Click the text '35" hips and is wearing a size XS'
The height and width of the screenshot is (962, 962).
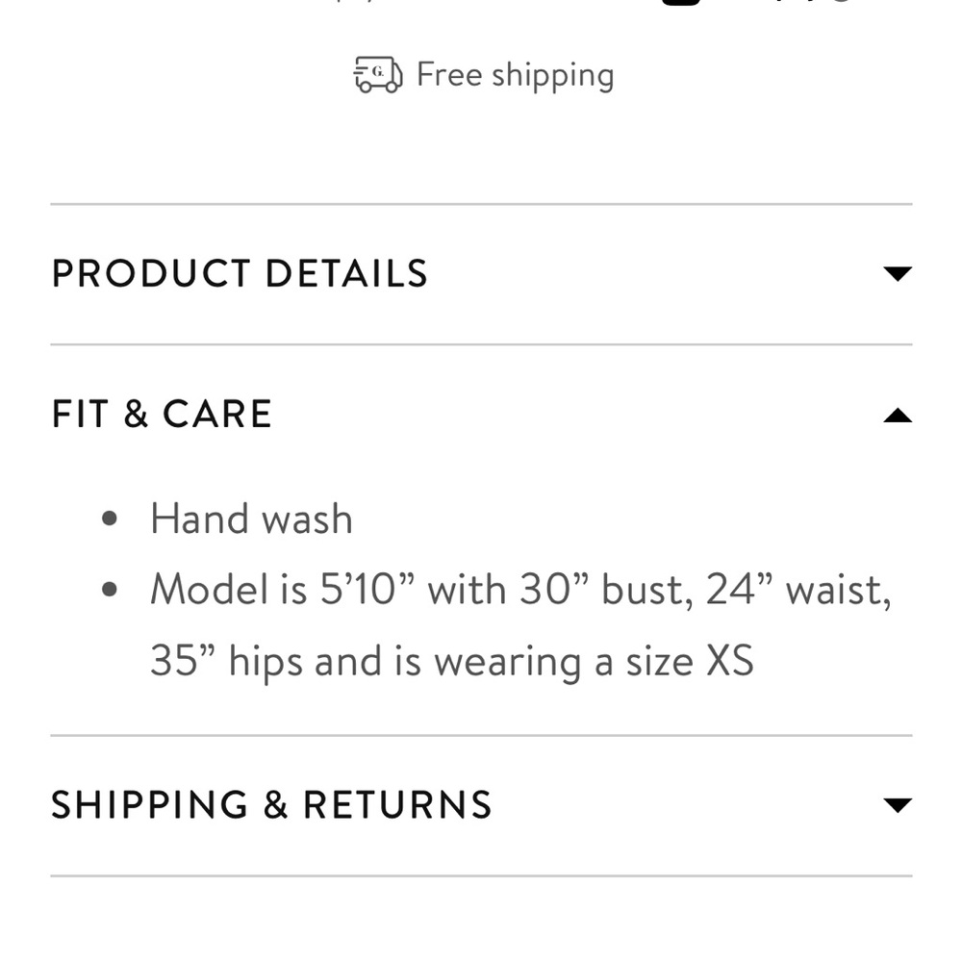tap(452, 662)
